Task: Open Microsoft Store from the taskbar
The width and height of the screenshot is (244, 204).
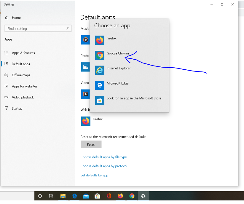Action: point(98,196)
